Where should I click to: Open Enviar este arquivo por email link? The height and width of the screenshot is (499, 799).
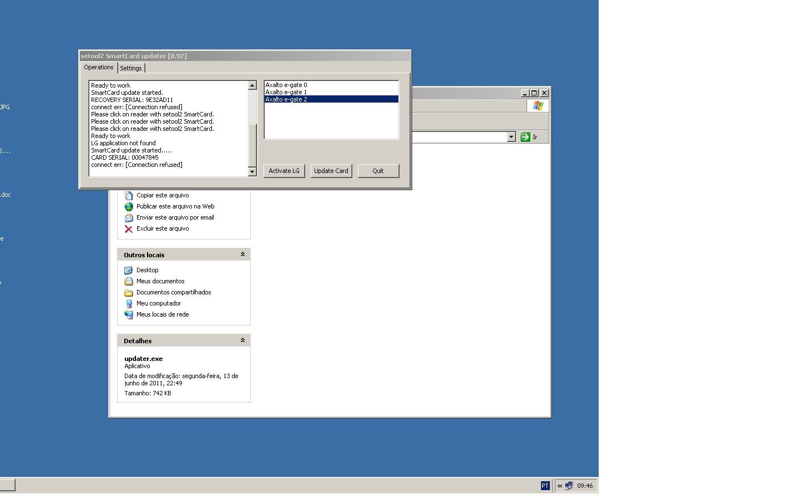click(x=175, y=217)
